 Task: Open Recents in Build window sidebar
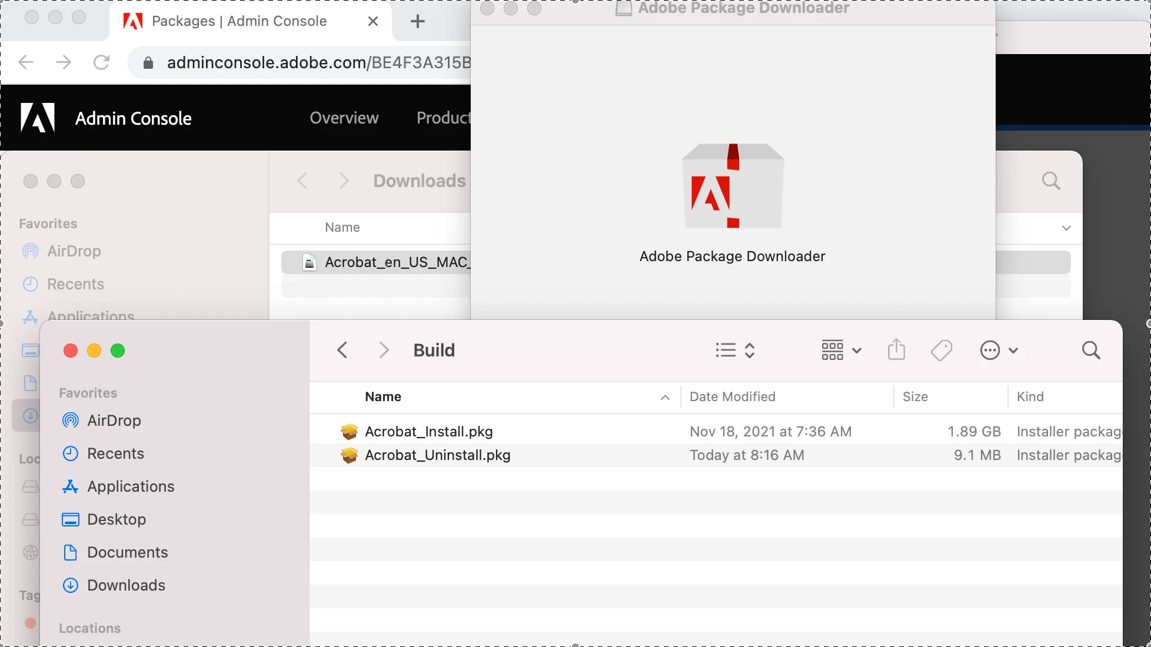[103, 453]
